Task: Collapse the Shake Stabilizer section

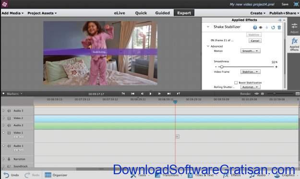Action: [208, 27]
